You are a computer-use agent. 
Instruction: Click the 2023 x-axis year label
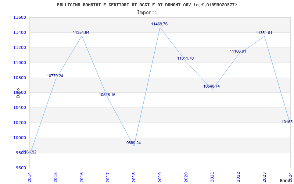[x=264, y=177]
